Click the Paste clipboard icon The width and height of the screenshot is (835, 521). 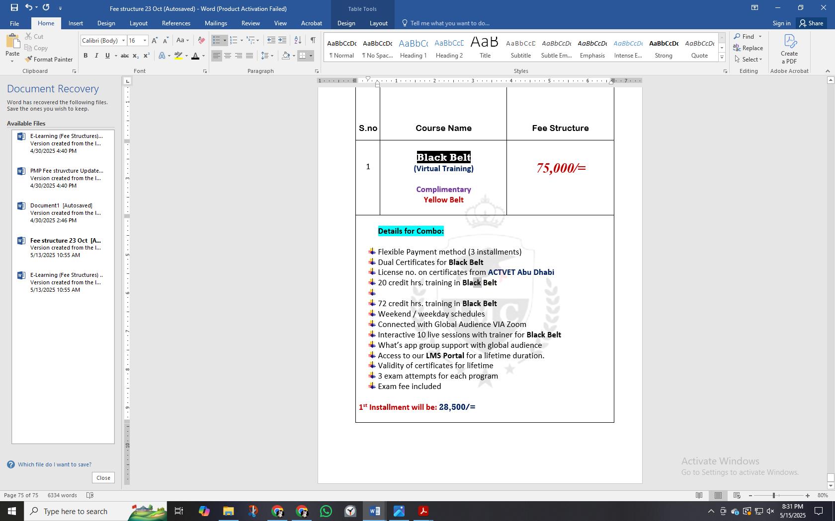click(12, 43)
